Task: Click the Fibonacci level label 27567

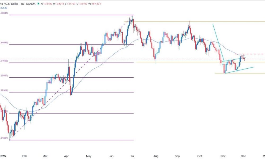Action: tap(5, 91)
